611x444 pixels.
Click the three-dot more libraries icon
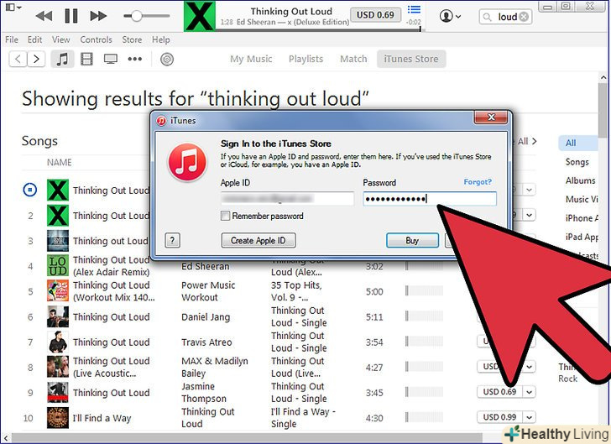[134, 59]
